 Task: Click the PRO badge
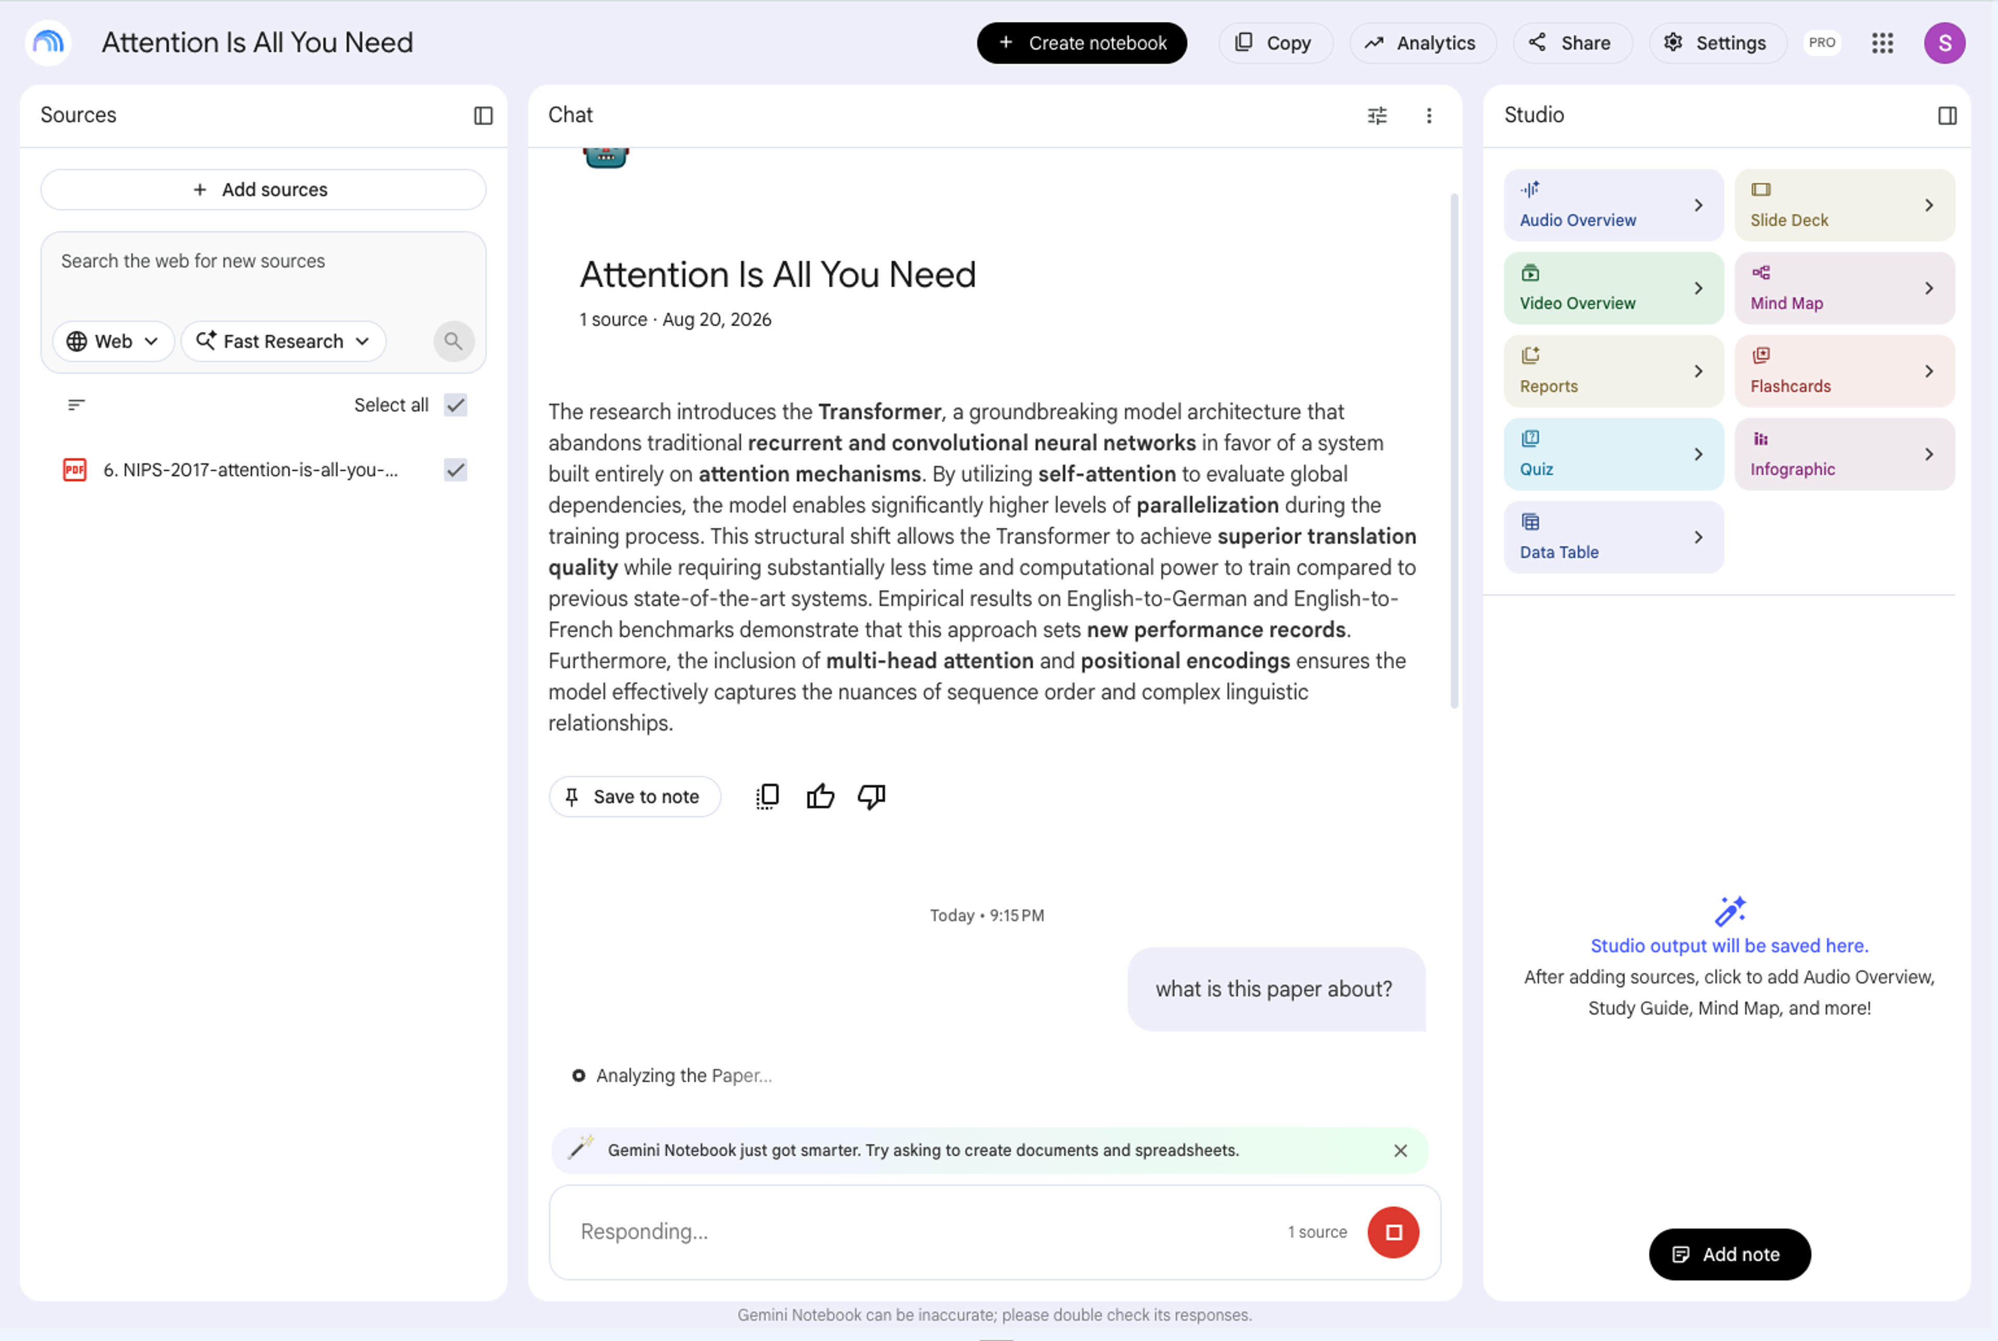coord(1822,43)
